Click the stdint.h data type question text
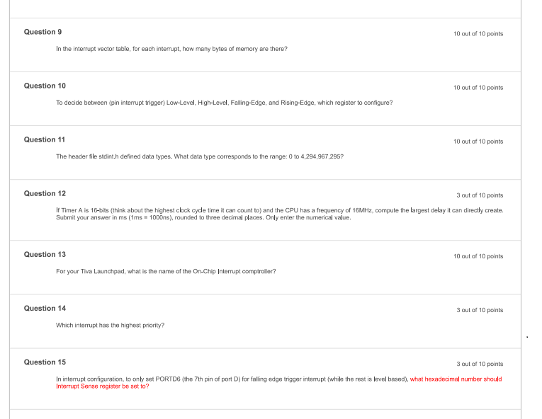The width and height of the screenshot is (542, 419). coord(200,156)
